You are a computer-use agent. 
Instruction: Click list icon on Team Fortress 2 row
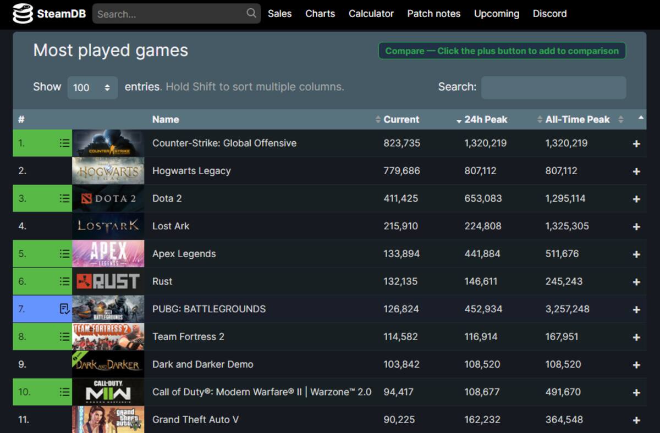tap(64, 337)
